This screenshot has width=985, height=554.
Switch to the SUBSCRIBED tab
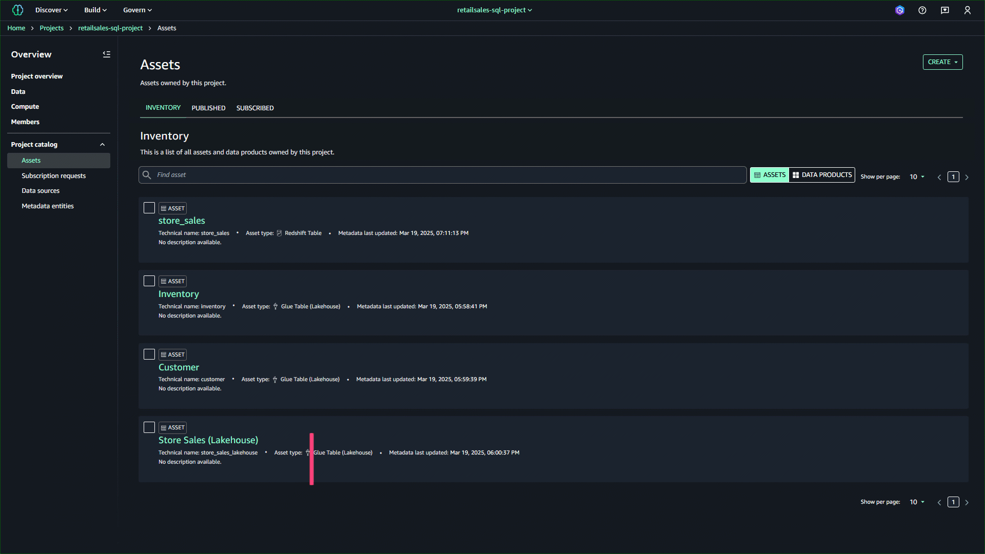(255, 108)
